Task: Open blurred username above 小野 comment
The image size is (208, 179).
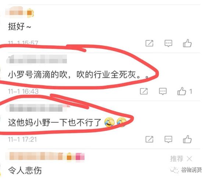Action: [38, 108]
